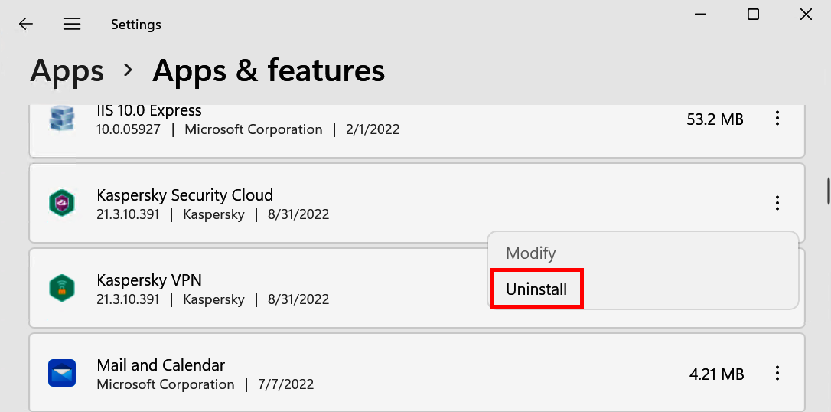Screen dimensions: 831x412
Task: Click the Mail and Calendar envelope icon
Action: point(60,373)
